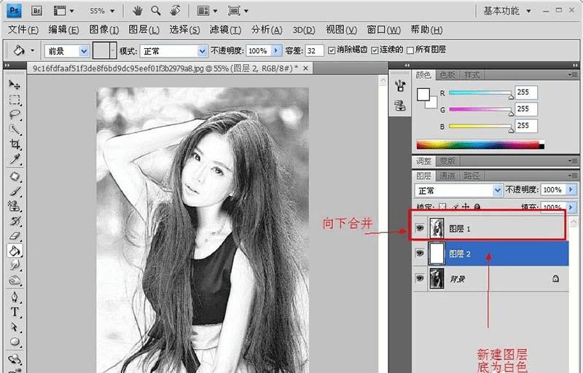The image size is (583, 373).
Task: Switch to the 蒙版 masks tab
Action: (x=447, y=161)
